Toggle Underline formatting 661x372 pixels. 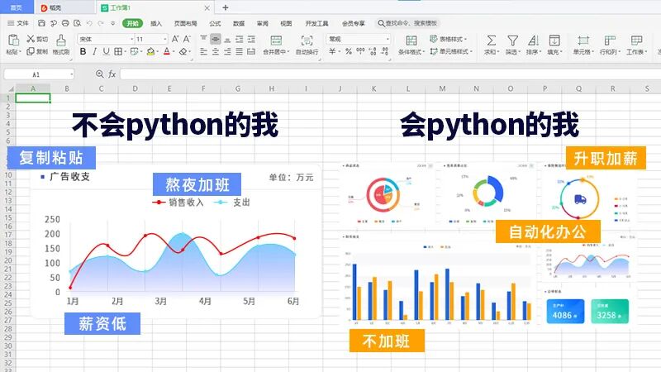click(x=107, y=51)
